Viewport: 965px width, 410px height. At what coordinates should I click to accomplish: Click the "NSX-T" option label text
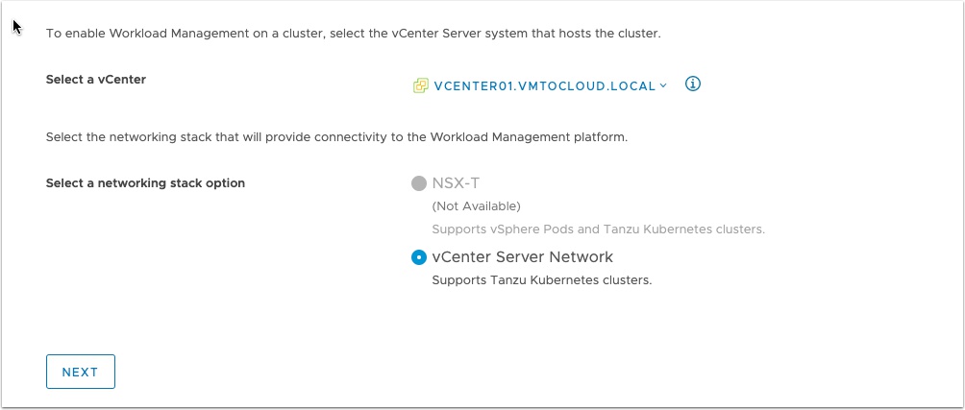pyautogui.click(x=456, y=183)
